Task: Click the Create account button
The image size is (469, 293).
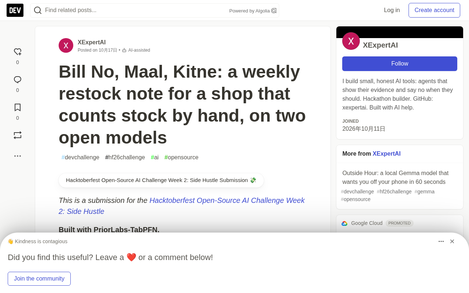Action: pyautogui.click(x=434, y=10)
